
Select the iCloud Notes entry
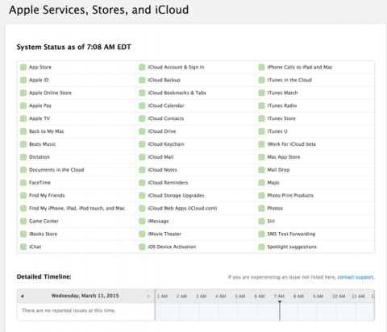click(162, 170)
